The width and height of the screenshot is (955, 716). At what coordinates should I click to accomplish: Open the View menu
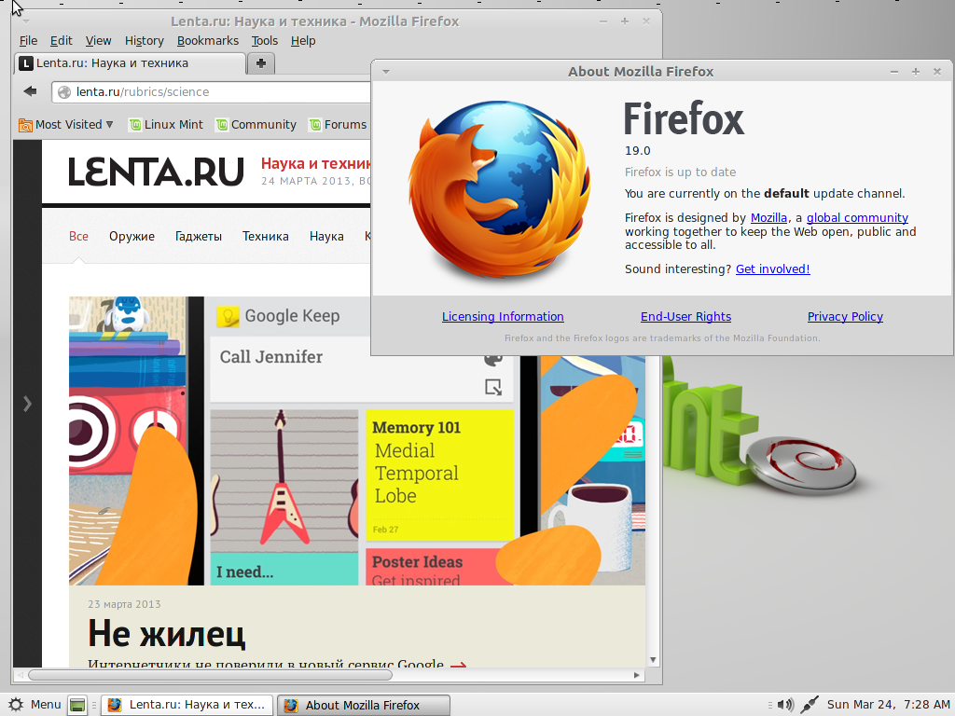(x=98, y=41)
